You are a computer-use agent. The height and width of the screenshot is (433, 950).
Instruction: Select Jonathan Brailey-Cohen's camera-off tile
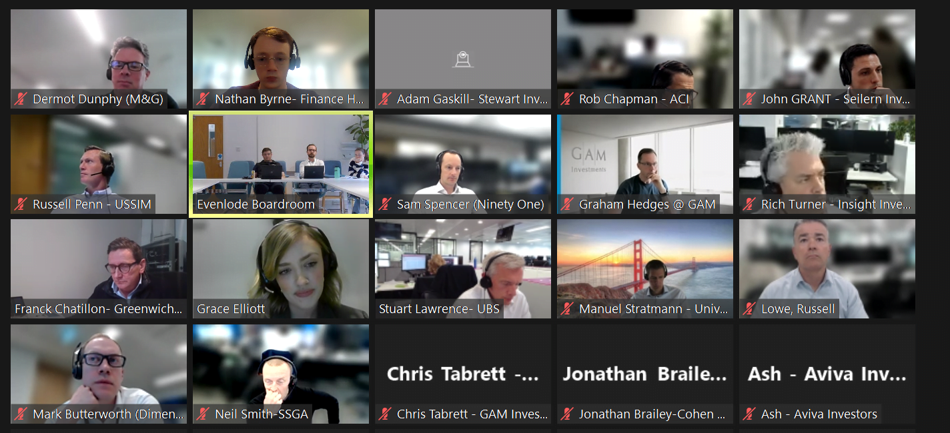645,374
